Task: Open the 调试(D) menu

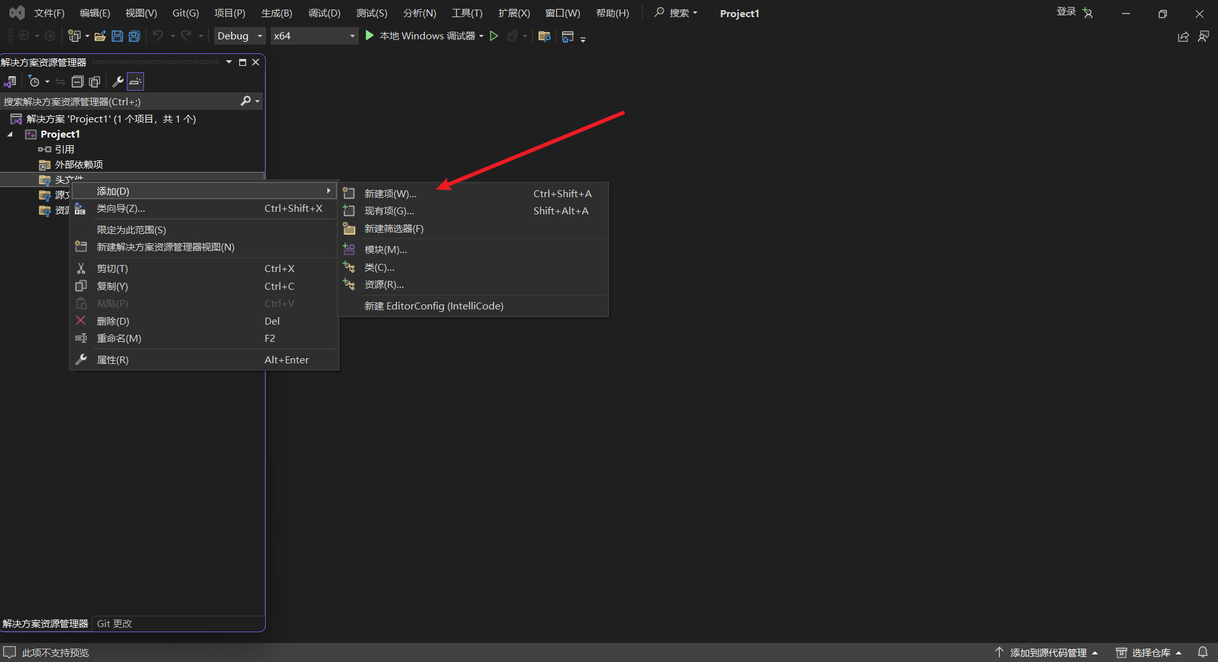Action: coord(324,13)
